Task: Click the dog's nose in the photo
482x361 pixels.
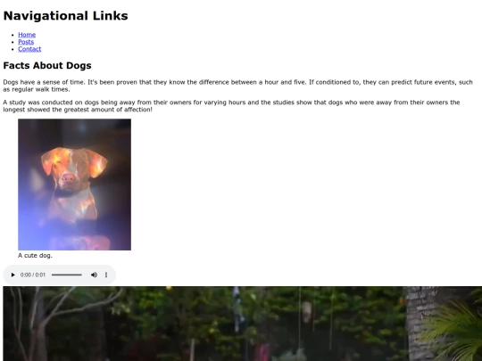Action: point(68,177)
